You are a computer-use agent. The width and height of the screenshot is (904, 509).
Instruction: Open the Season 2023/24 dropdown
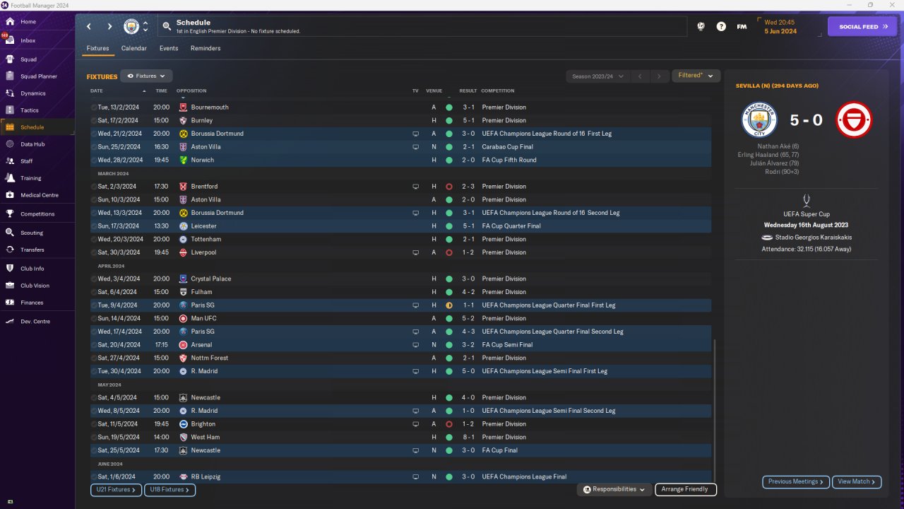tap(597, 76)
